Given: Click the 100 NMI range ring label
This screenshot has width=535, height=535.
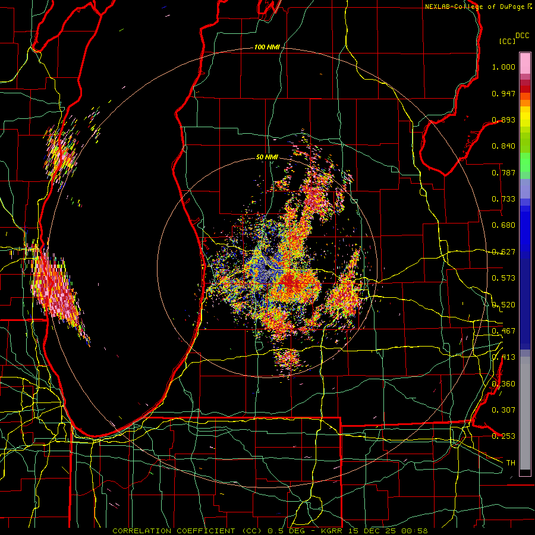Looking at the screenshot, I should pyautogui.click(x=267, y=47).
